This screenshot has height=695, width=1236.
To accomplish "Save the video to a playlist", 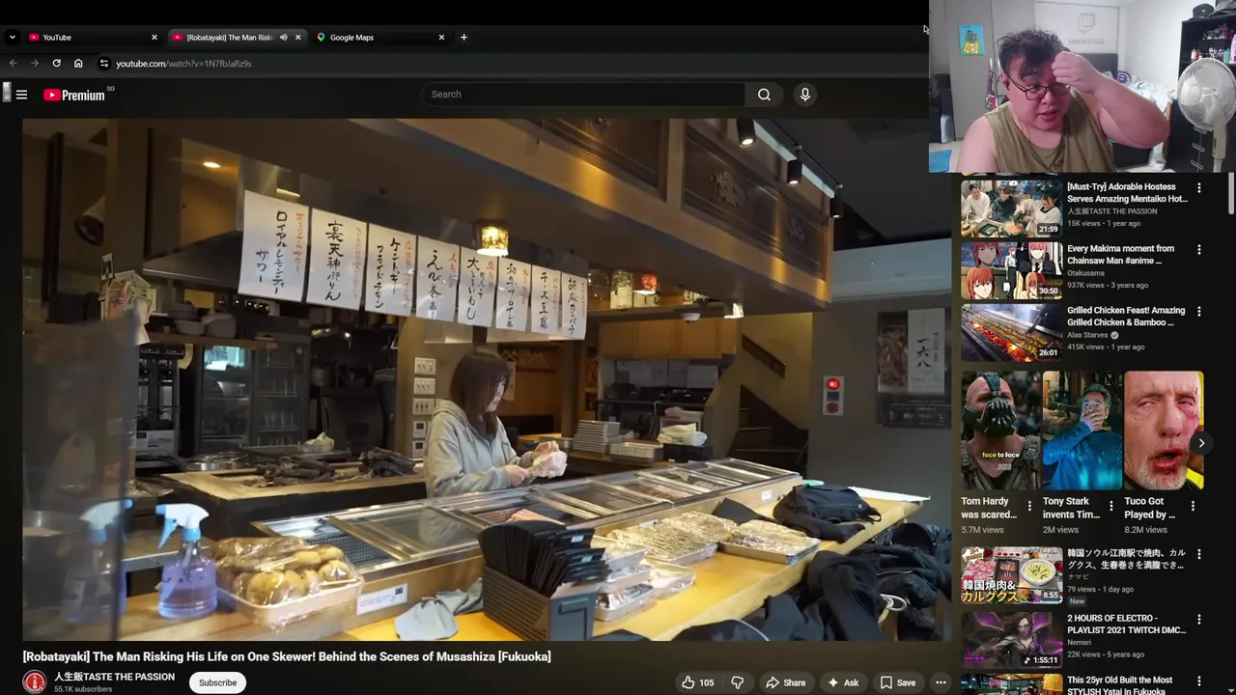I will pyautogui.click(x=897, y=682).
